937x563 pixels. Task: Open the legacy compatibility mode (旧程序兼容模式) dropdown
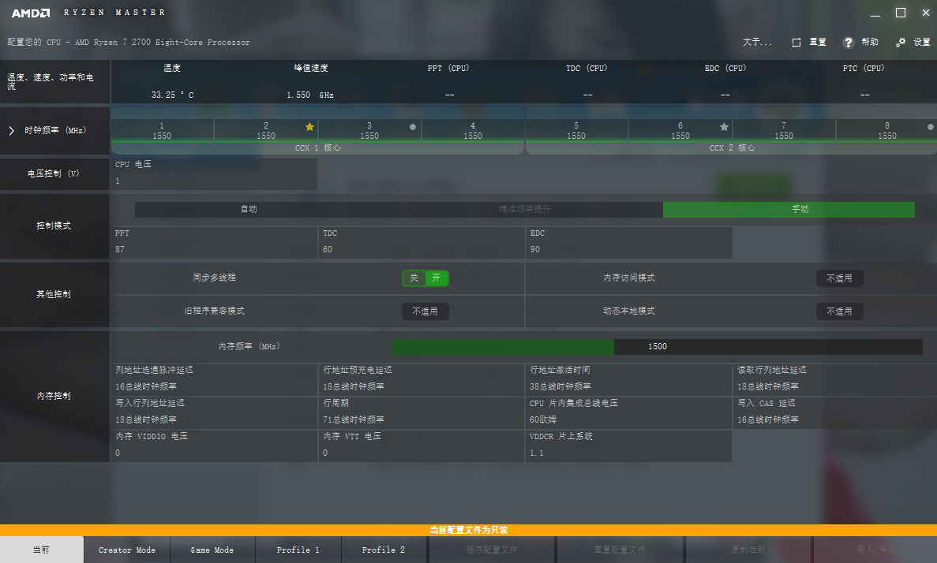(425, 311)
